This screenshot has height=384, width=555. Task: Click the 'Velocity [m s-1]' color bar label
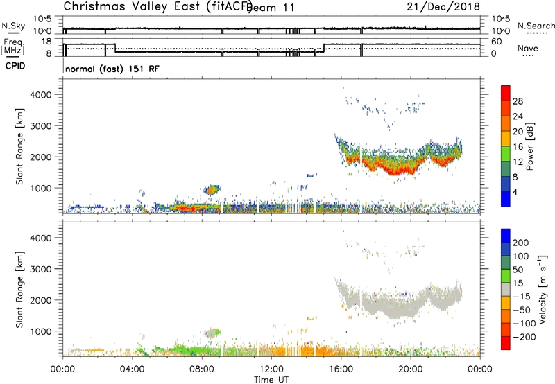pos(542,290)
